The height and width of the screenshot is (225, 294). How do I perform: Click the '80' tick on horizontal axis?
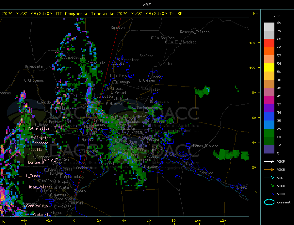[173, 221]
